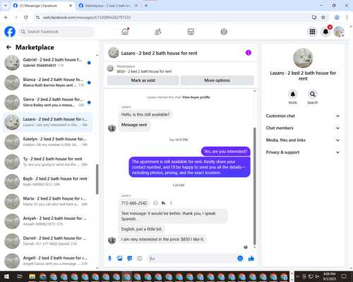Go to the Home feed icon
Viewport: 353px width, 282px height.
tap(125, 32)
